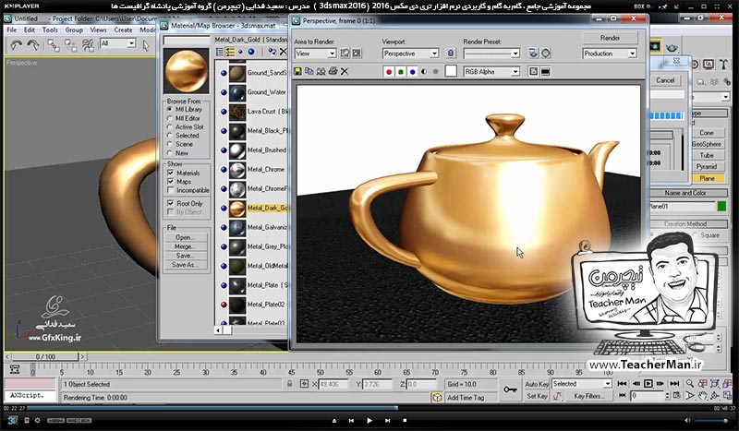Click Cancel in the rendering dialog
The width and height of the screenshot is (739, 431).
665,80
